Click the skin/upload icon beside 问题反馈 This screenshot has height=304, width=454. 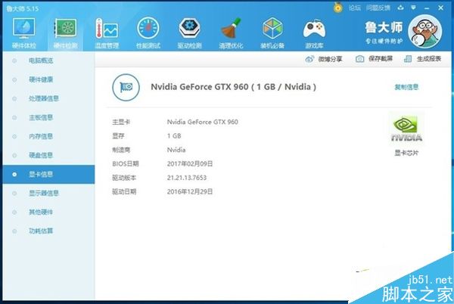(x=401, y=8)
